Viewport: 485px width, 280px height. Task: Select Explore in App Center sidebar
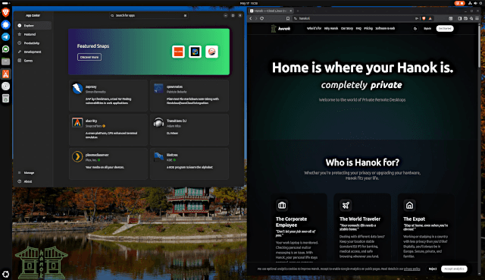(x=33, y=25)
